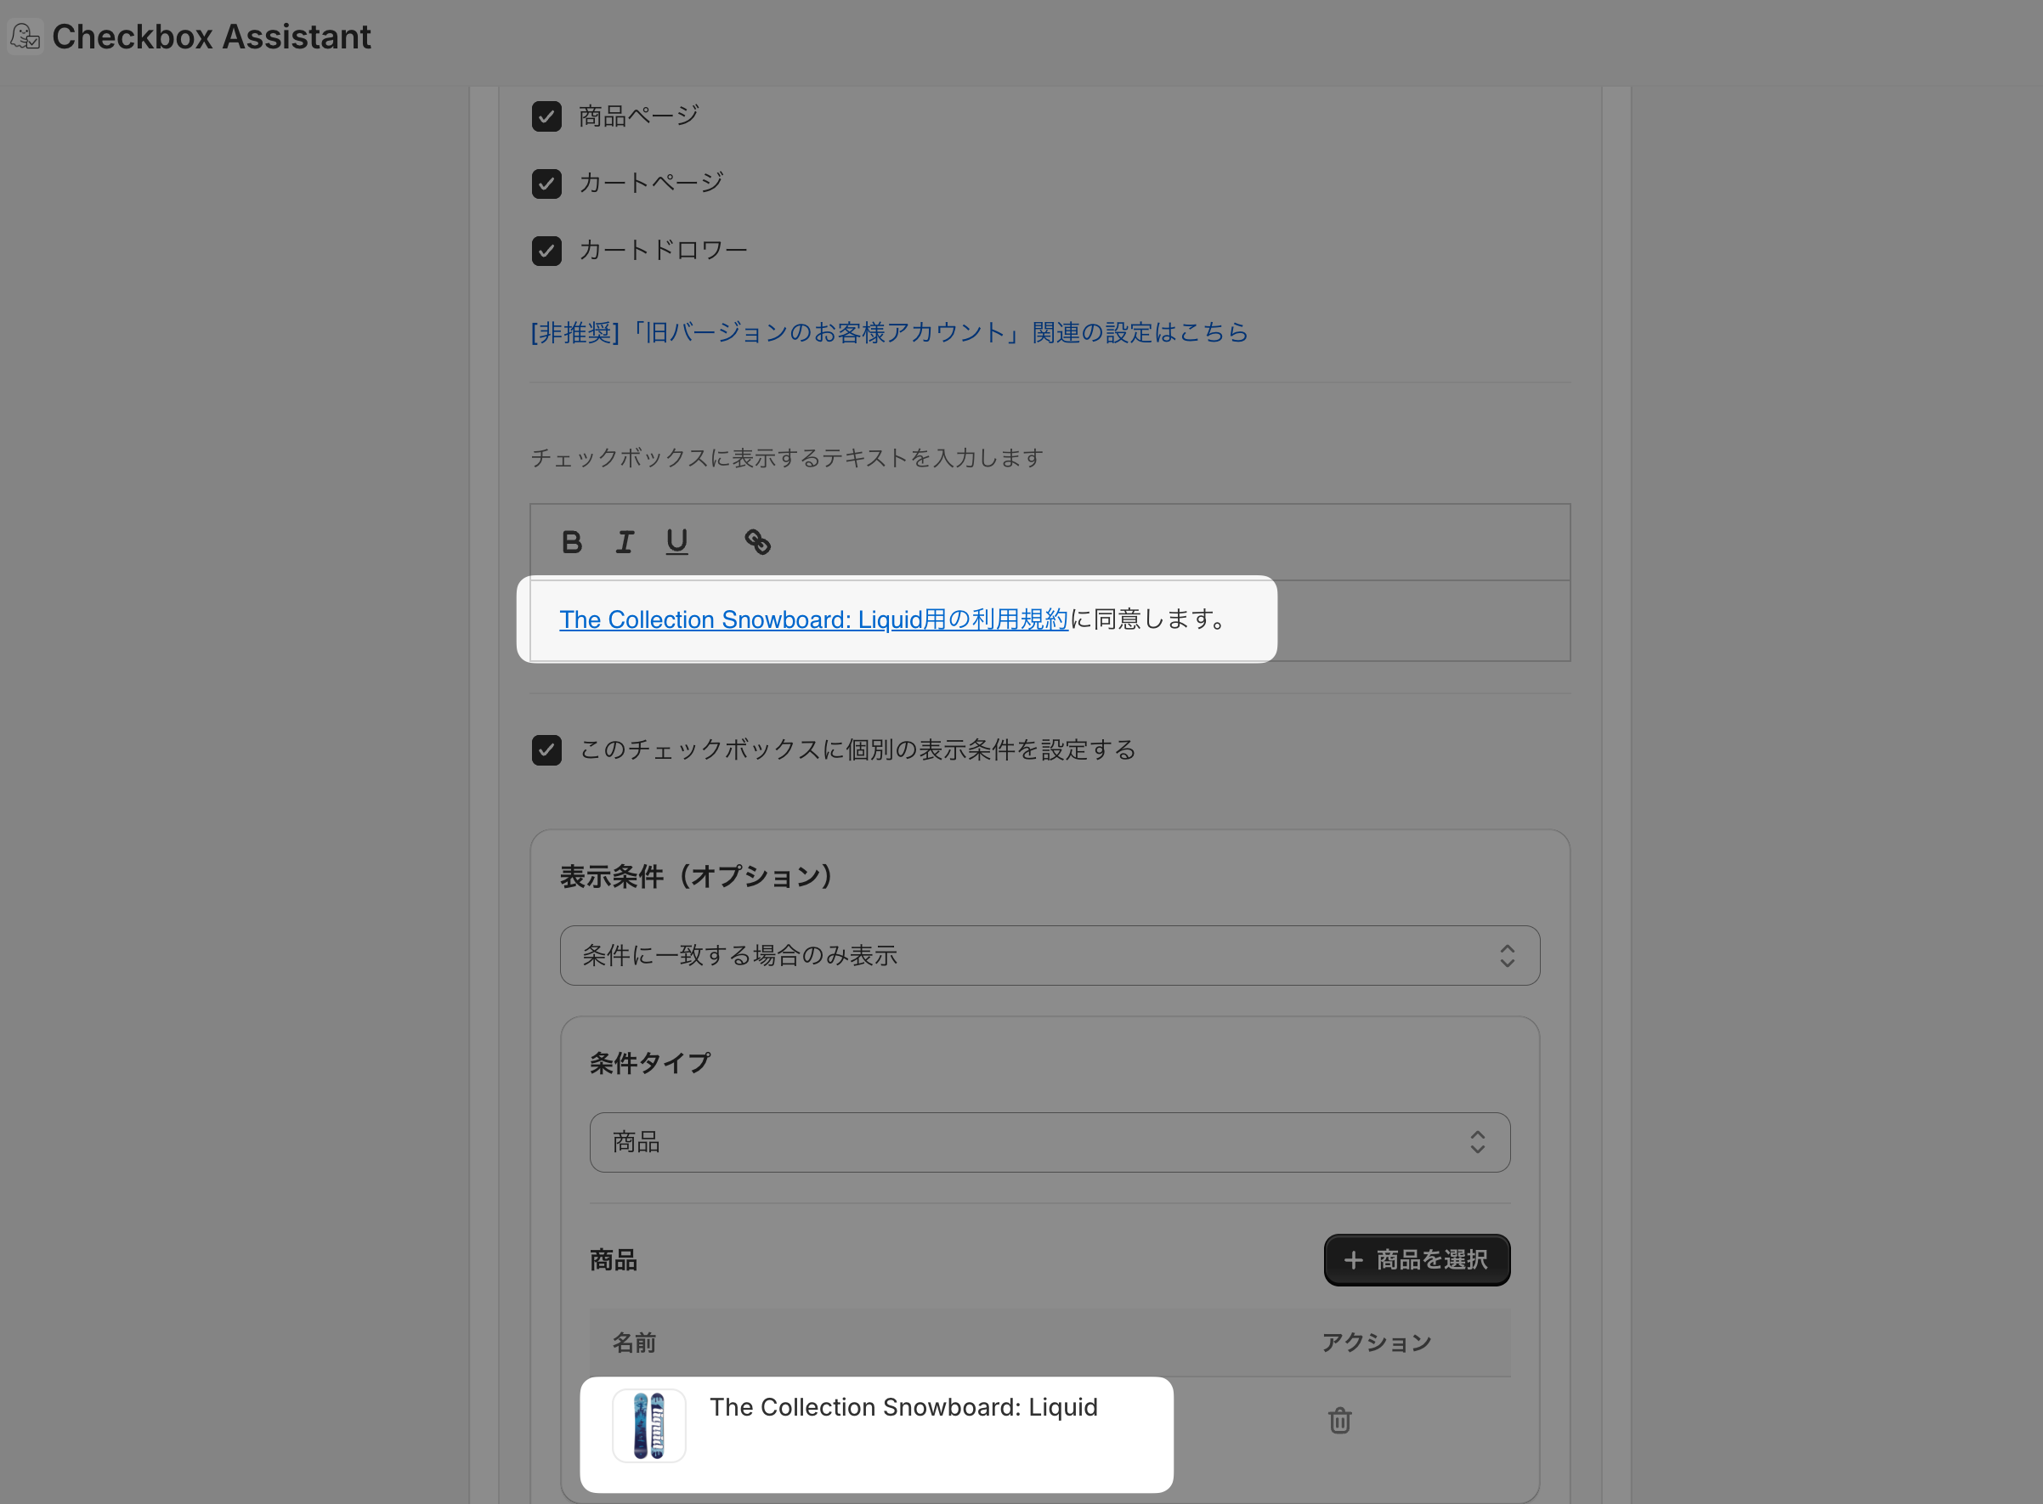The image size is (2043, 1504).
Task: Click the チェックボックスに表示するテキストを入力します label
Action: click(x=787, y=458)
